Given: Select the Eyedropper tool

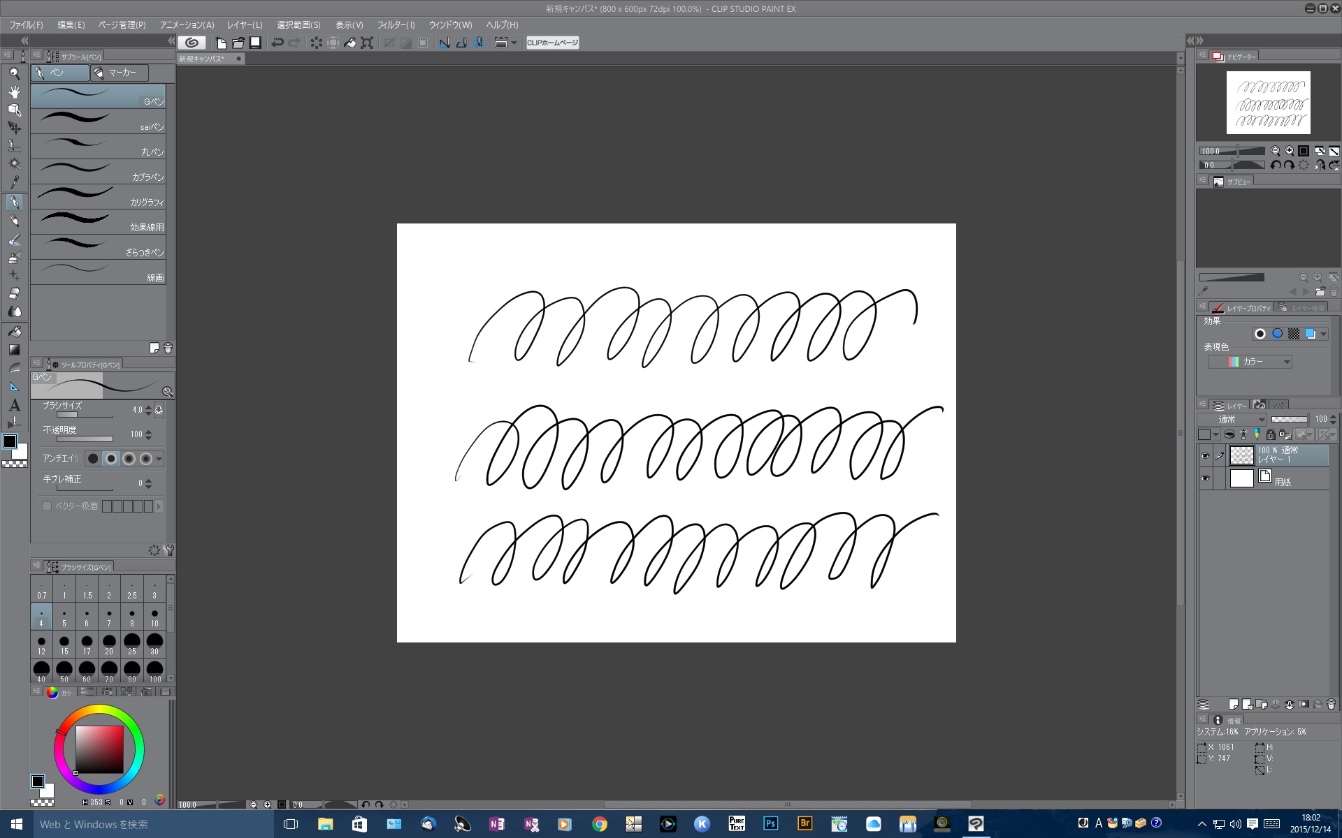Looking at the screenshot, I should (14, 183).
